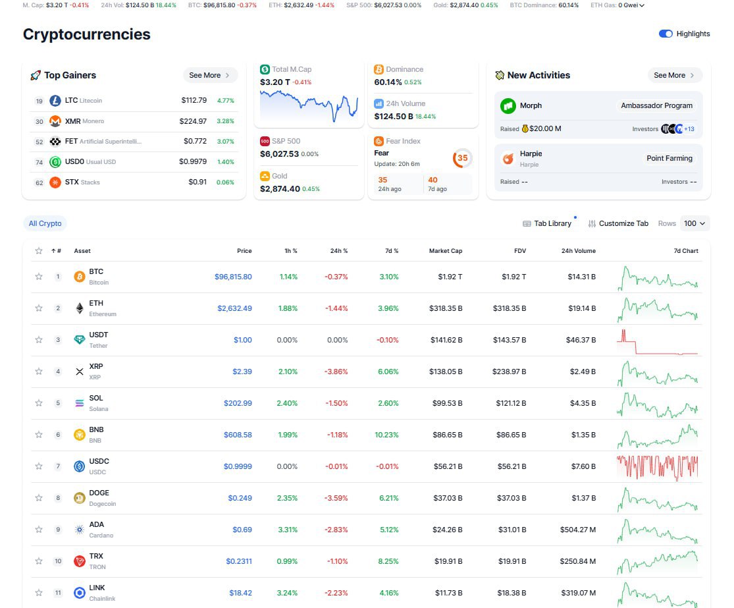Open Customize Tab settings
The image size is (734, 608).
[618, 223]
